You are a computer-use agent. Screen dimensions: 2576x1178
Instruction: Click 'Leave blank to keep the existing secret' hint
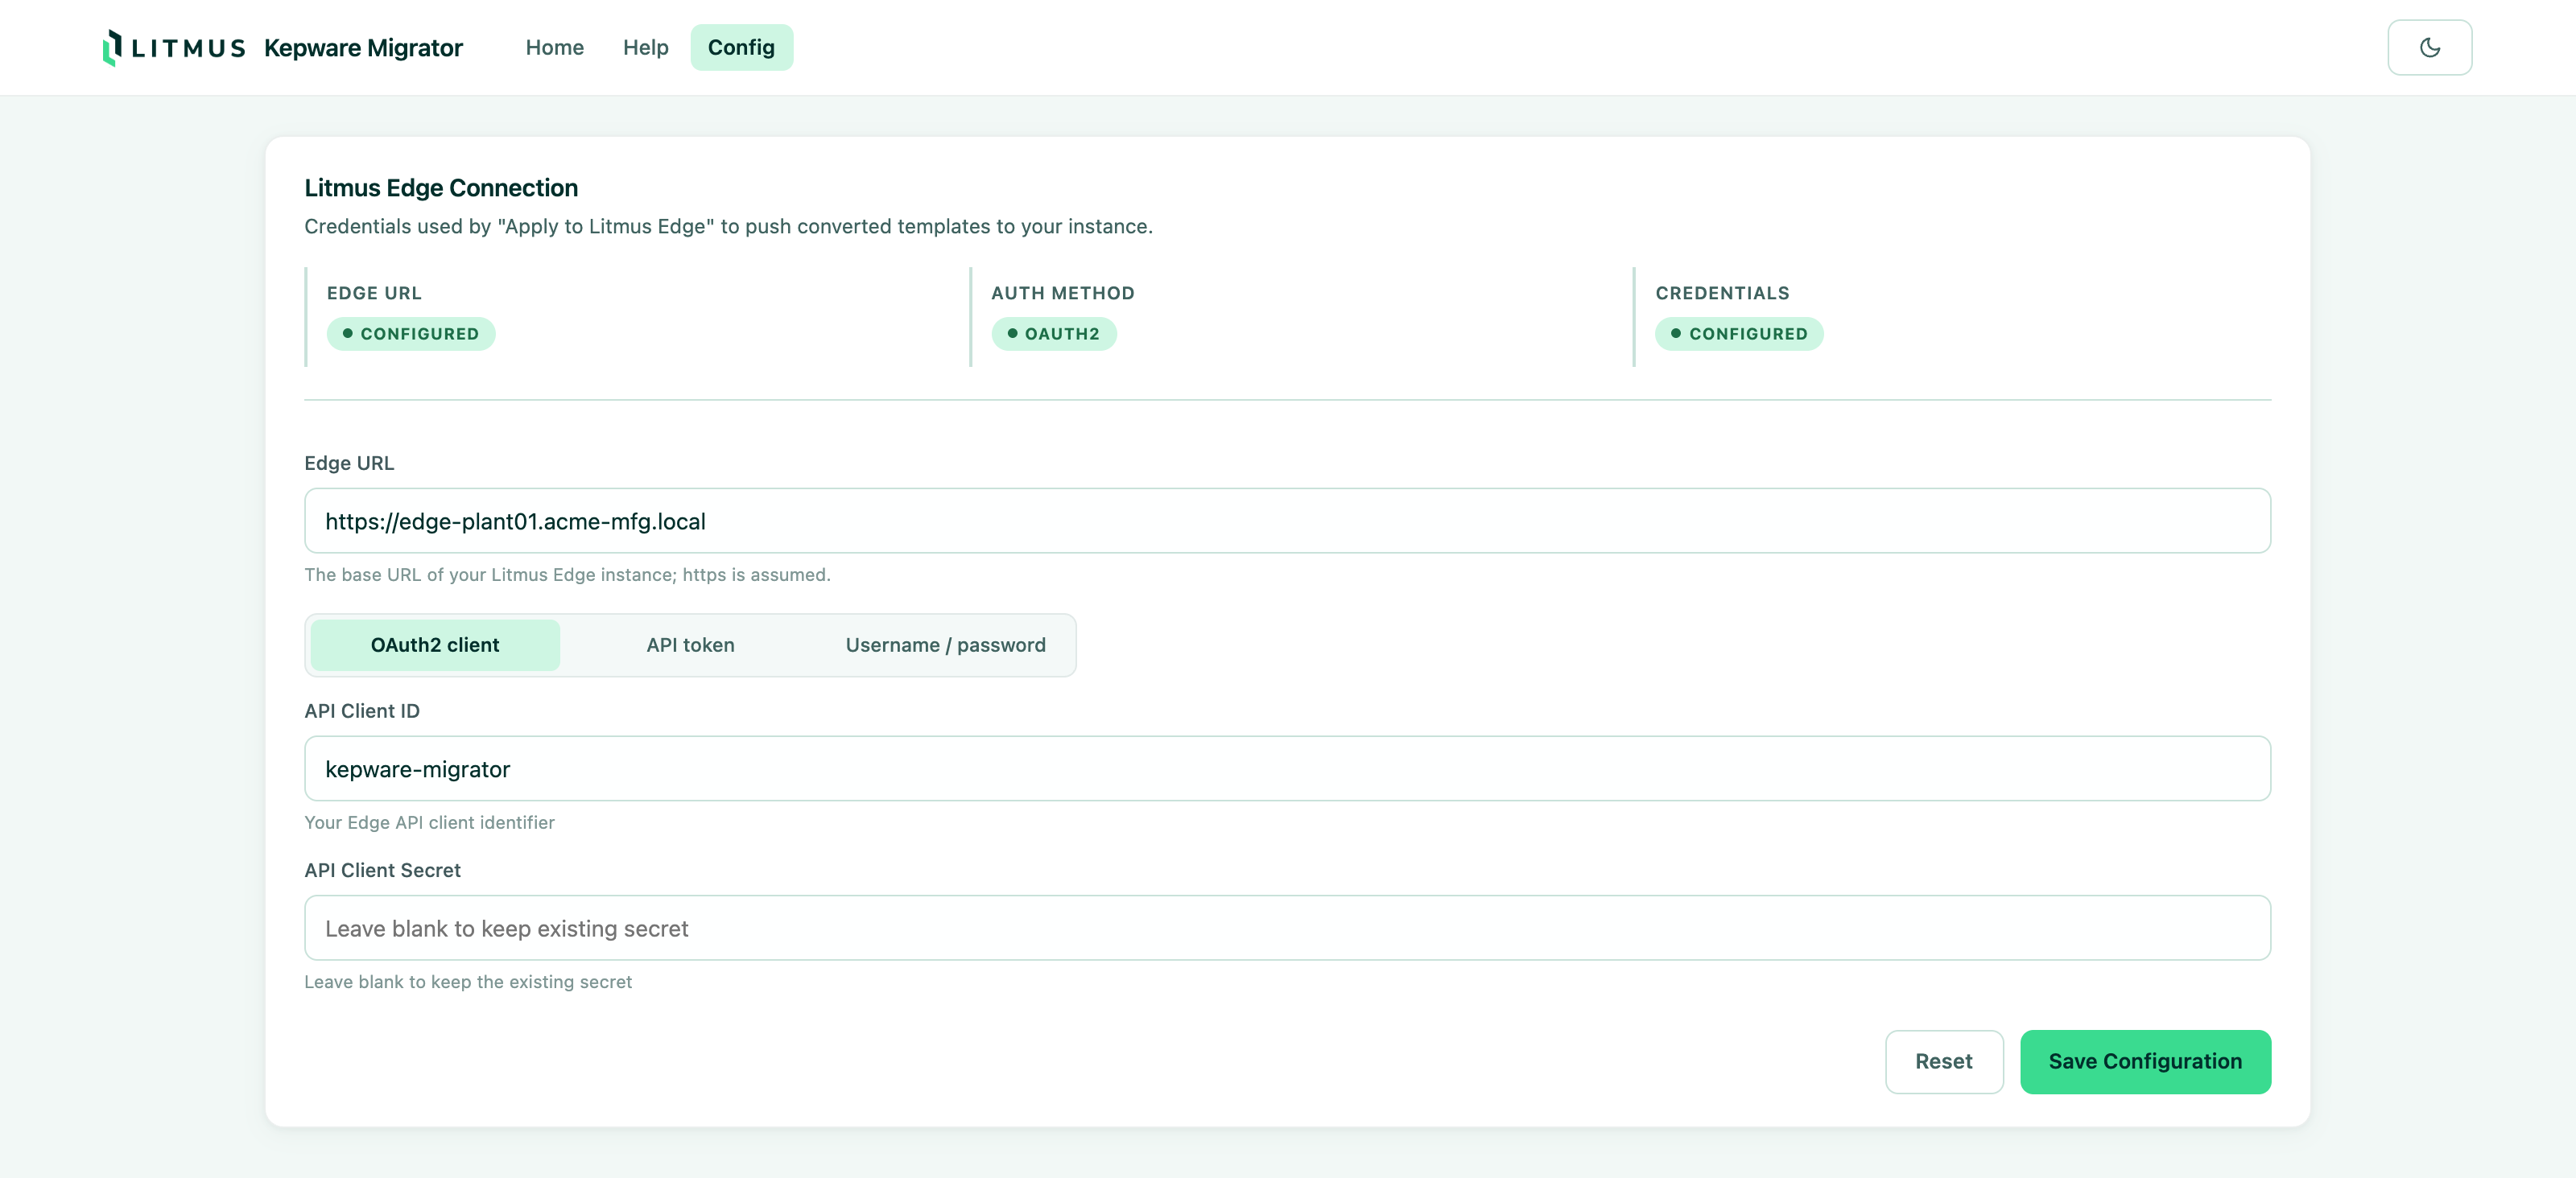[x=468, y=982]
